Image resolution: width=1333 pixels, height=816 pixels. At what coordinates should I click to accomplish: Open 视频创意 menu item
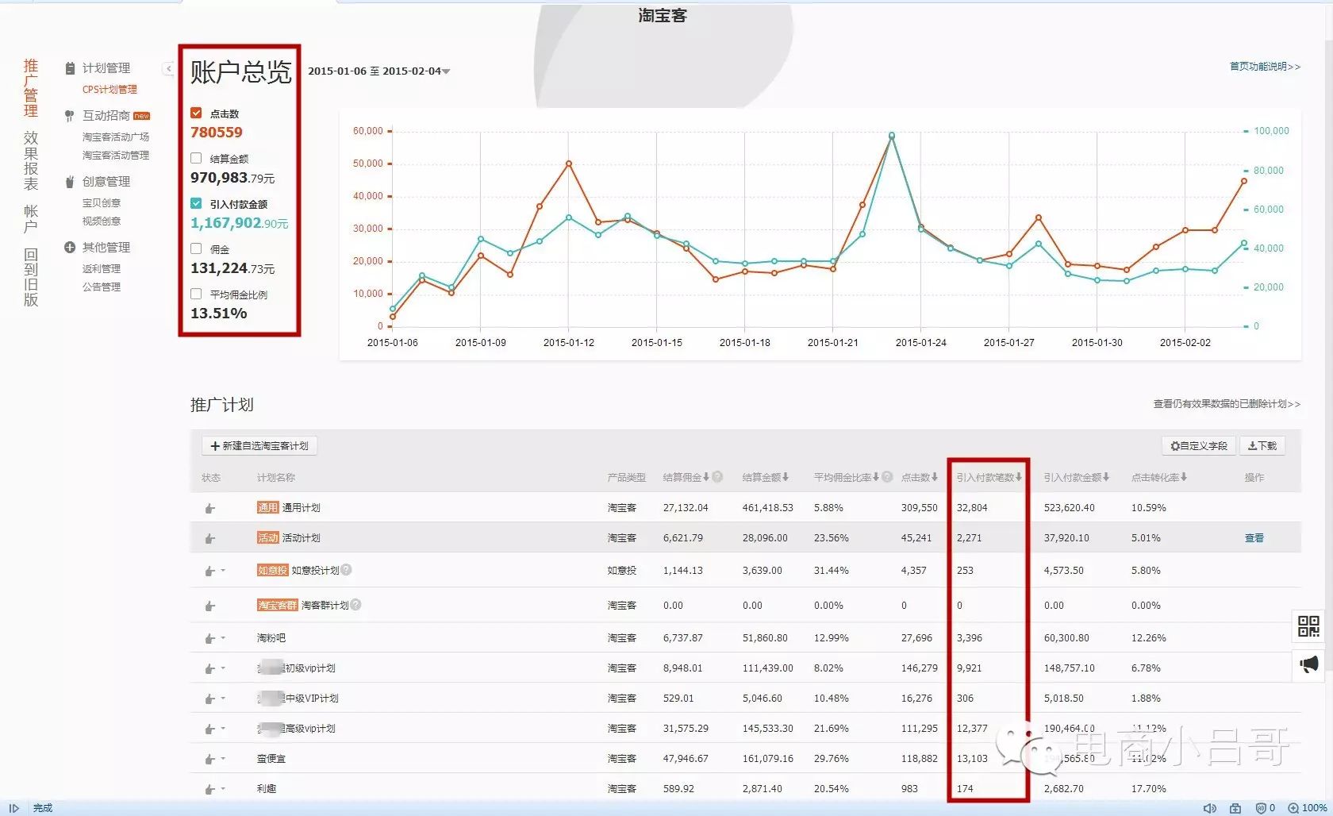[102, 221]
